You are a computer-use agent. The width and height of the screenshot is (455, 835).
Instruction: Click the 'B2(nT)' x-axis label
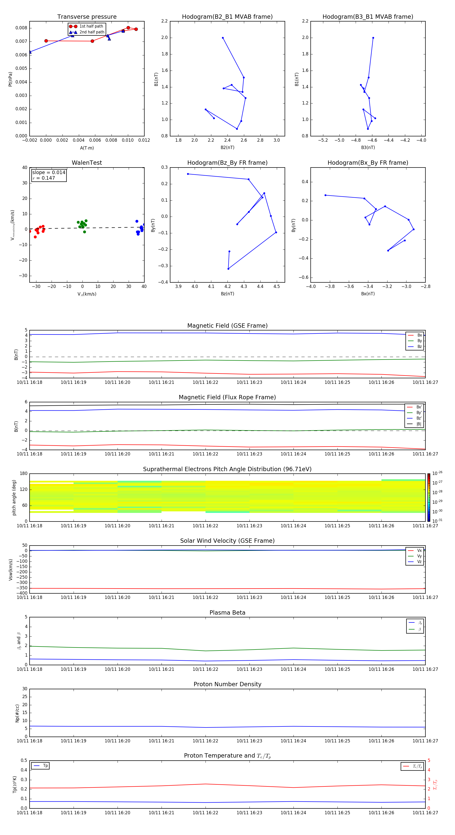tap(227, 148)
